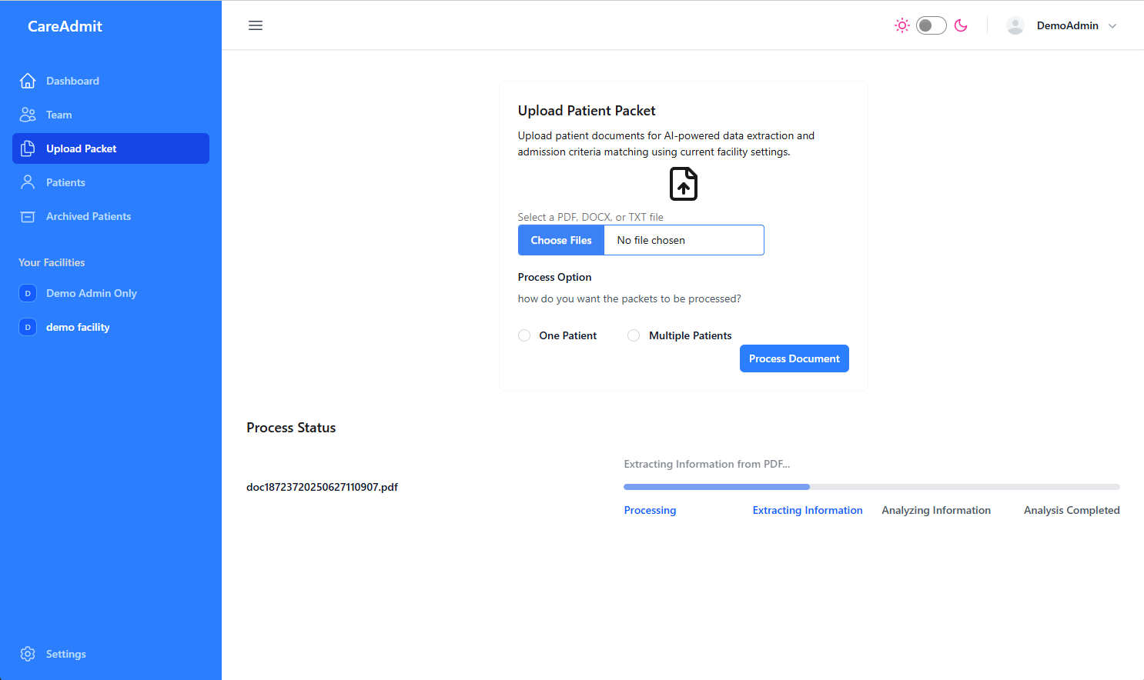Click the DemoAdmin user avatar icon
Screen dimensions: 1144x680
1015,25
